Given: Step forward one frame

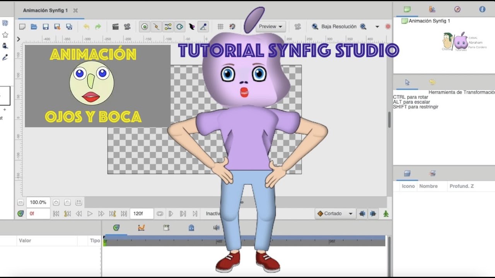Looking at the screenshot, I should click(x=101, y=214).
